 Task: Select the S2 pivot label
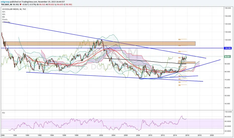pos(180,76)
